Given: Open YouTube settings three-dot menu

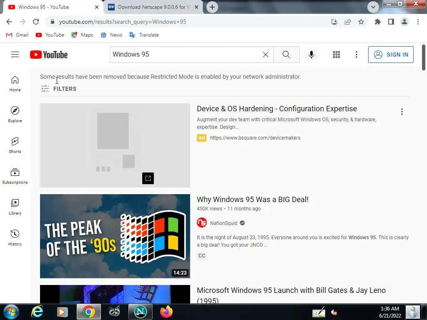Looking at the screenshot, I should pyautogui.click(x=356, y=55).
